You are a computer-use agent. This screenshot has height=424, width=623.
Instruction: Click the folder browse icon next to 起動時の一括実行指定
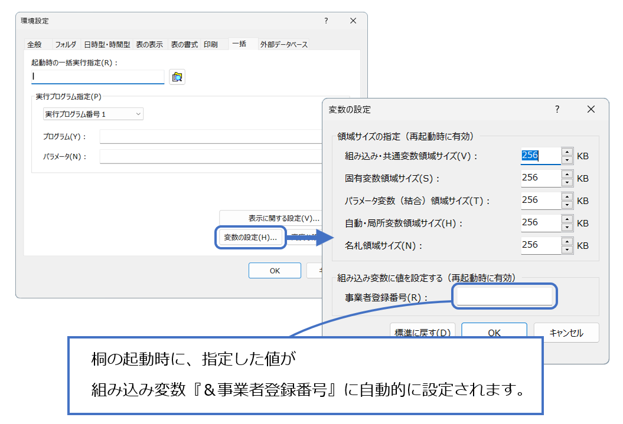178,77
